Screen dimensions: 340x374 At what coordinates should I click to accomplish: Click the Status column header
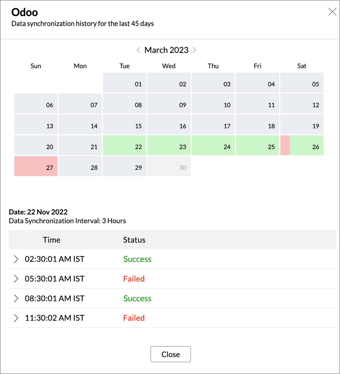(x=134, y=240)
